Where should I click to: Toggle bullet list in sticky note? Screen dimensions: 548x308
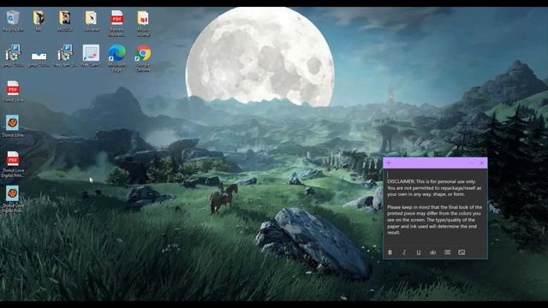[447, 252]
